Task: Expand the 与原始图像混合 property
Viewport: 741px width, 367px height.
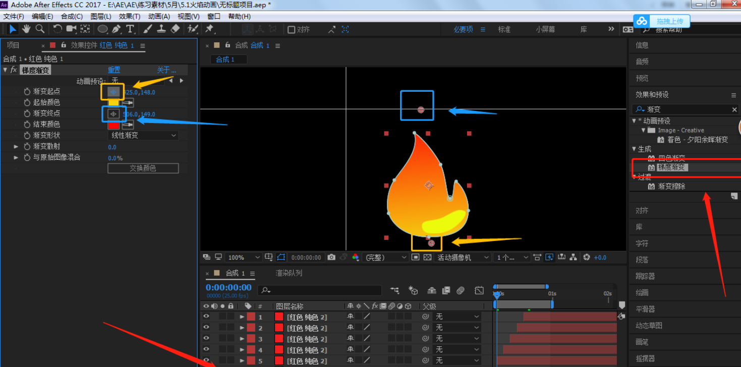Action: [x=16, y=158]
